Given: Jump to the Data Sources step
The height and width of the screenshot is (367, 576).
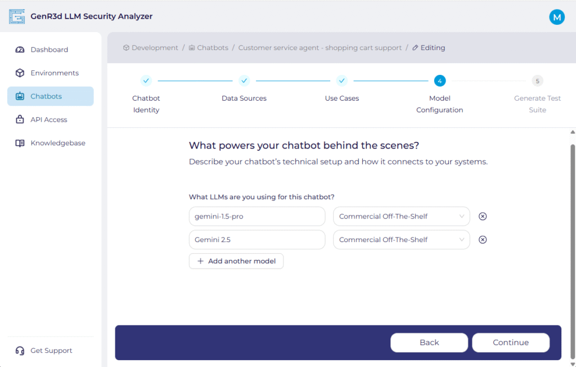Looking at the screenshot, I should click(x=244, y=81).
